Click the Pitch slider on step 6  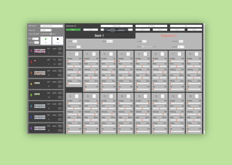pyautogui.click(x=160, y=66)
